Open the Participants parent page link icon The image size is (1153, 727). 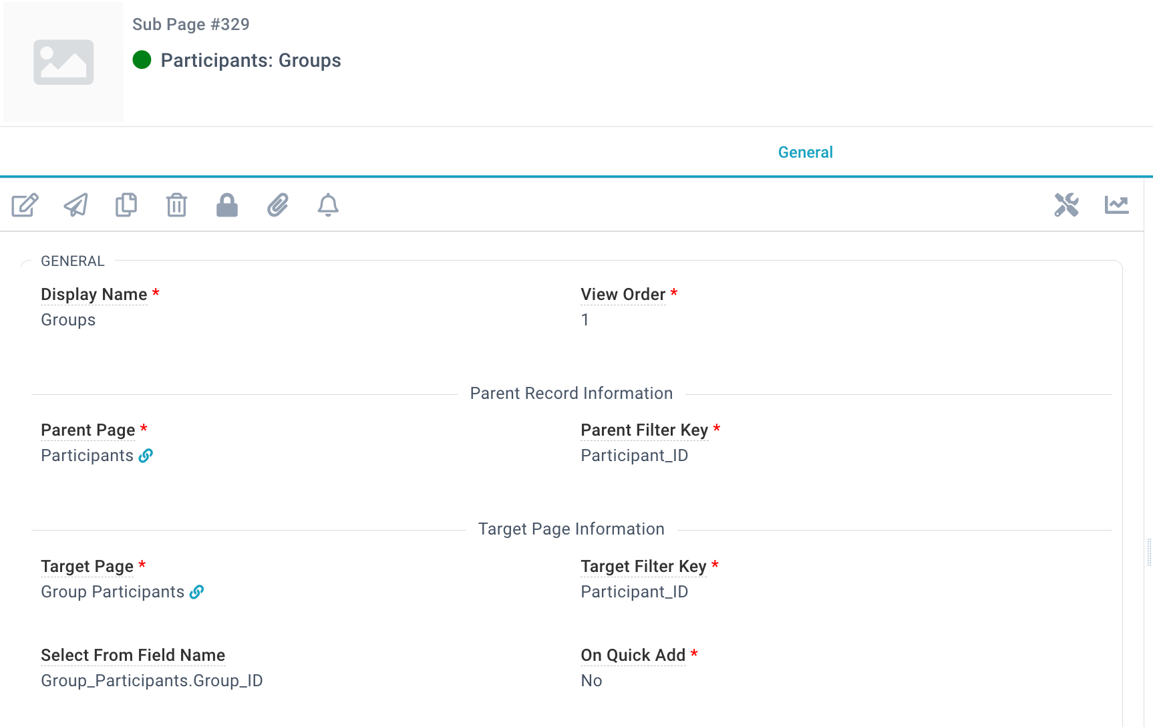coord(146,456)
